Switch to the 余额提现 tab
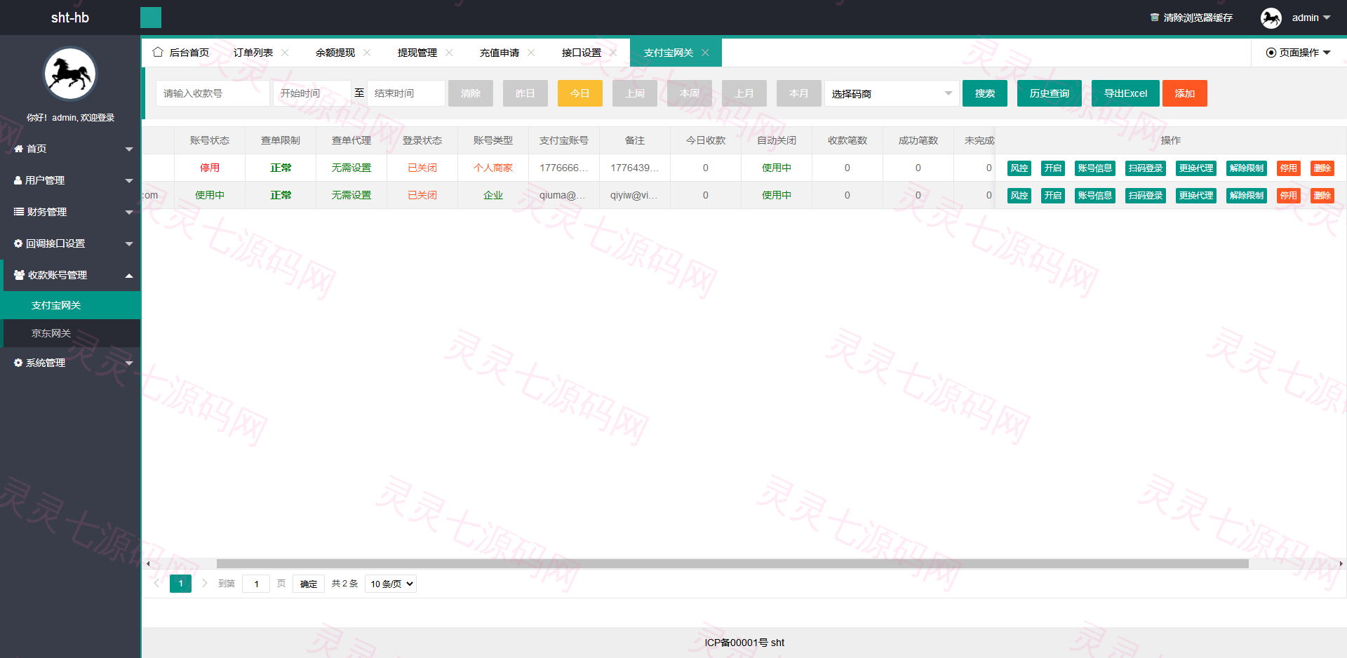The width and height of the screenshot is (1347, 658). point(335,53)
